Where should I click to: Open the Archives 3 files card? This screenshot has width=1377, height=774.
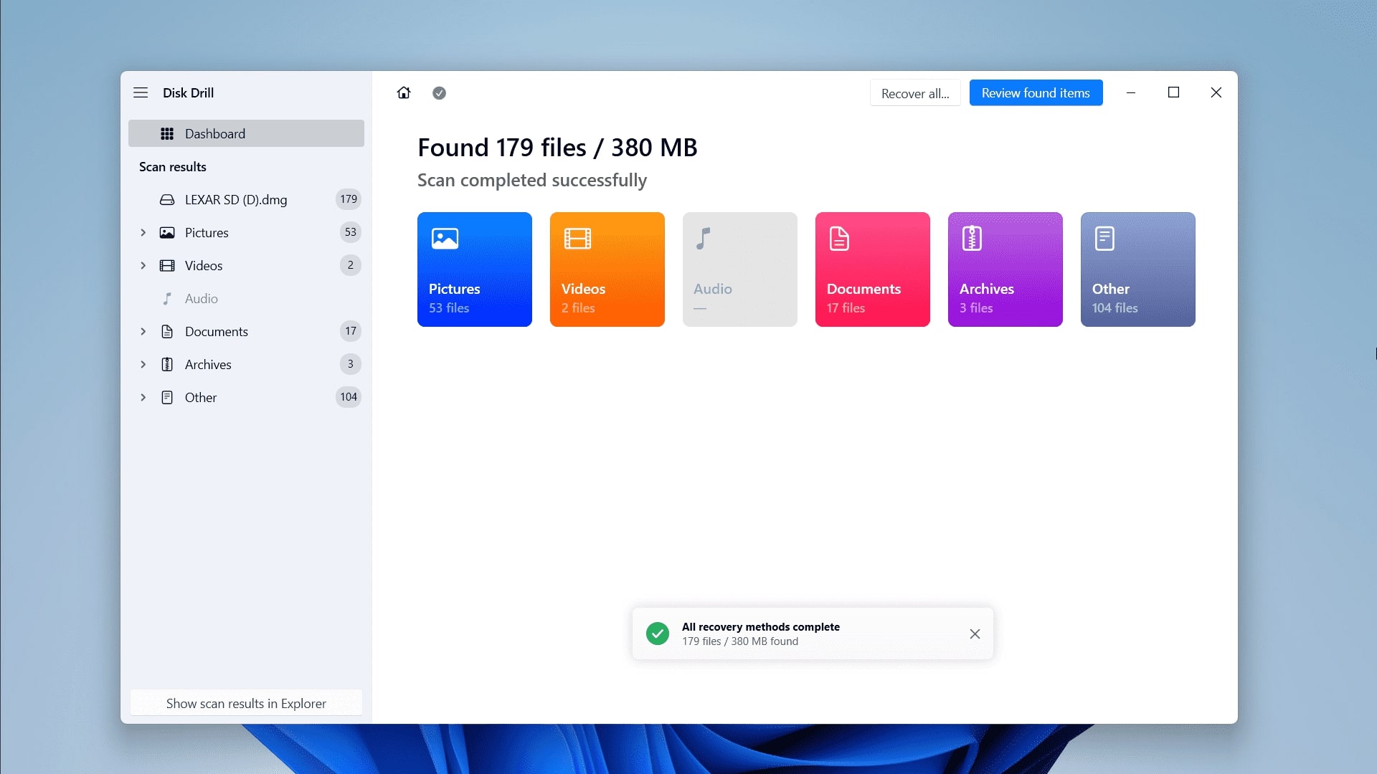(1005, 269)
